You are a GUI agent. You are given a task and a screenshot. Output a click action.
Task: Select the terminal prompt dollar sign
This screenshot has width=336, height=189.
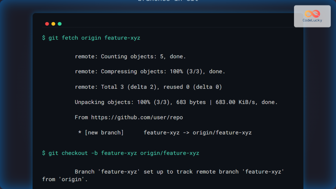point(43,38)
